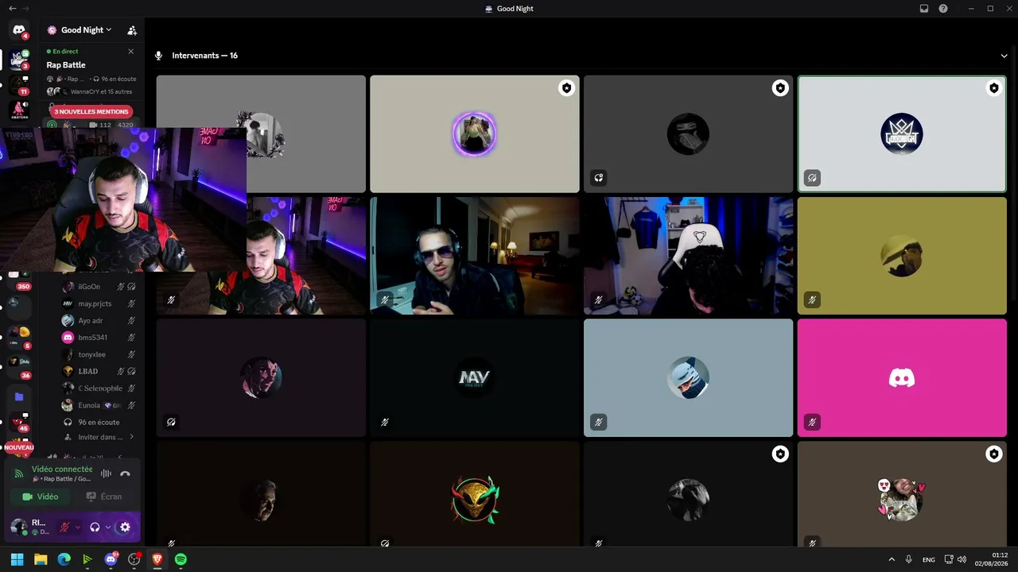The width and height of the screenshot is (1018, 572).
Task: Open user settings gear icon
Action: pos(125,527)
